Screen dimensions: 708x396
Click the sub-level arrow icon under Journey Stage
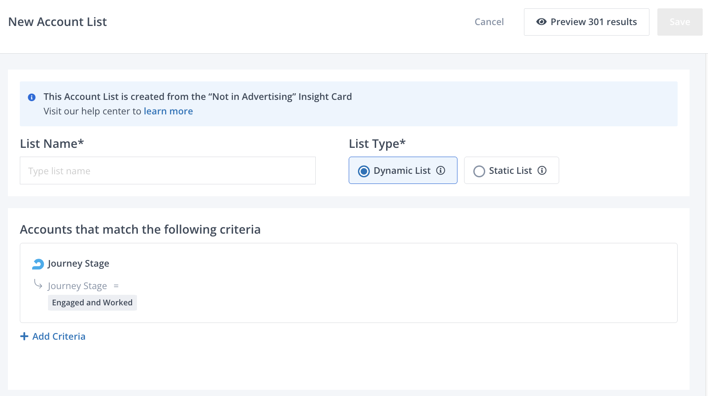pyautogui.click(x=38, y=284)
